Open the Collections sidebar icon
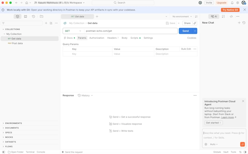 (x=18, y=17)
